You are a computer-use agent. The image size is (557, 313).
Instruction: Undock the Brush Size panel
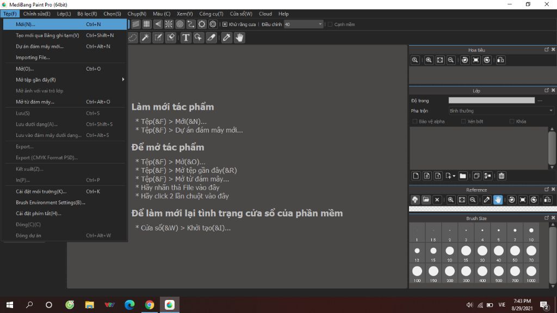(547, 218)
